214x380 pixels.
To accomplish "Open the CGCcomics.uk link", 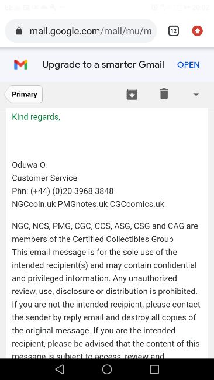I will [x=137, y=204].
